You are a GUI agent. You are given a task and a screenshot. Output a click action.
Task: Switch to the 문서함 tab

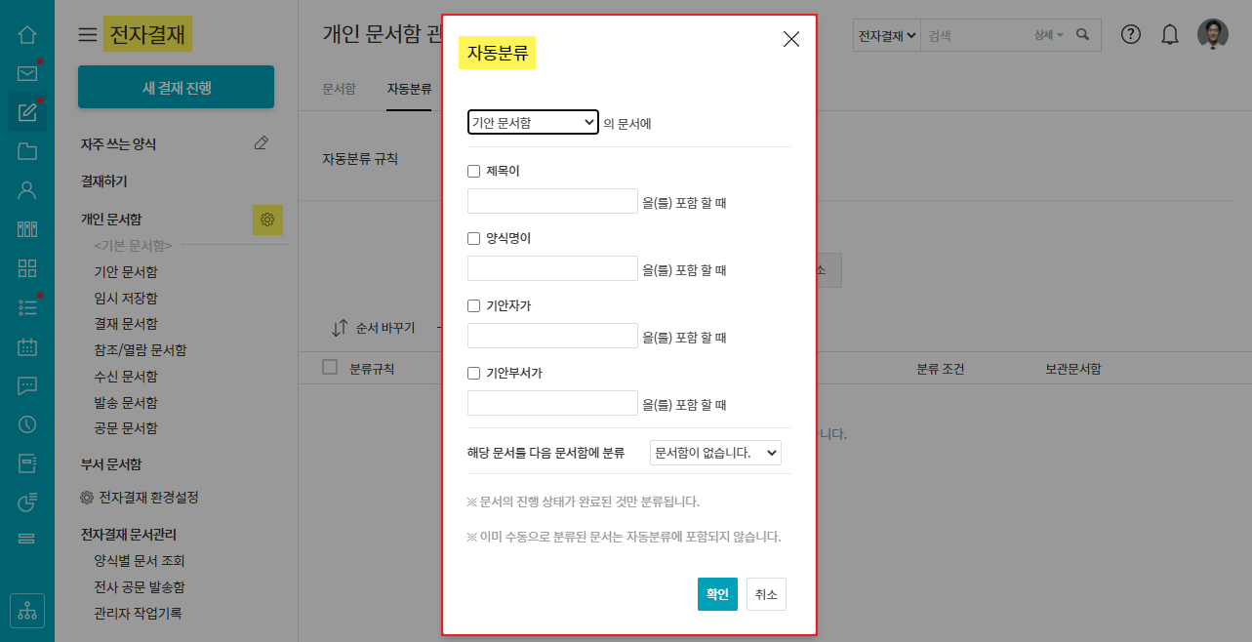click(339, 89)
